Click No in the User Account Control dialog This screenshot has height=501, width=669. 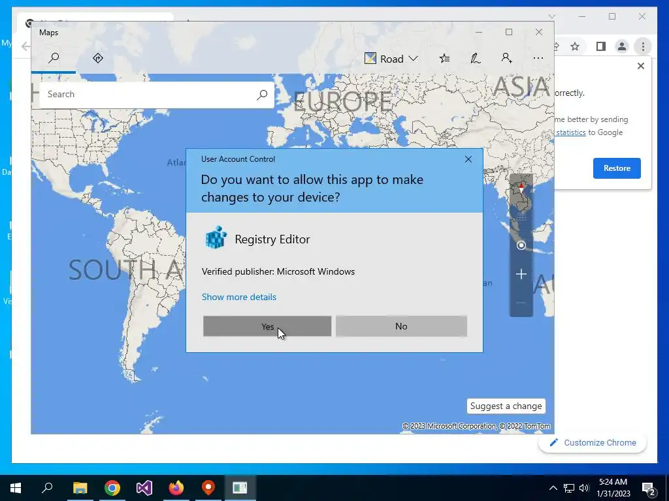(401, 326)
